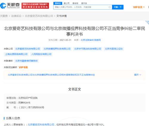Click the red 官方备案企业征信机构 banner
Screen dimensions: 149x126
35,6
